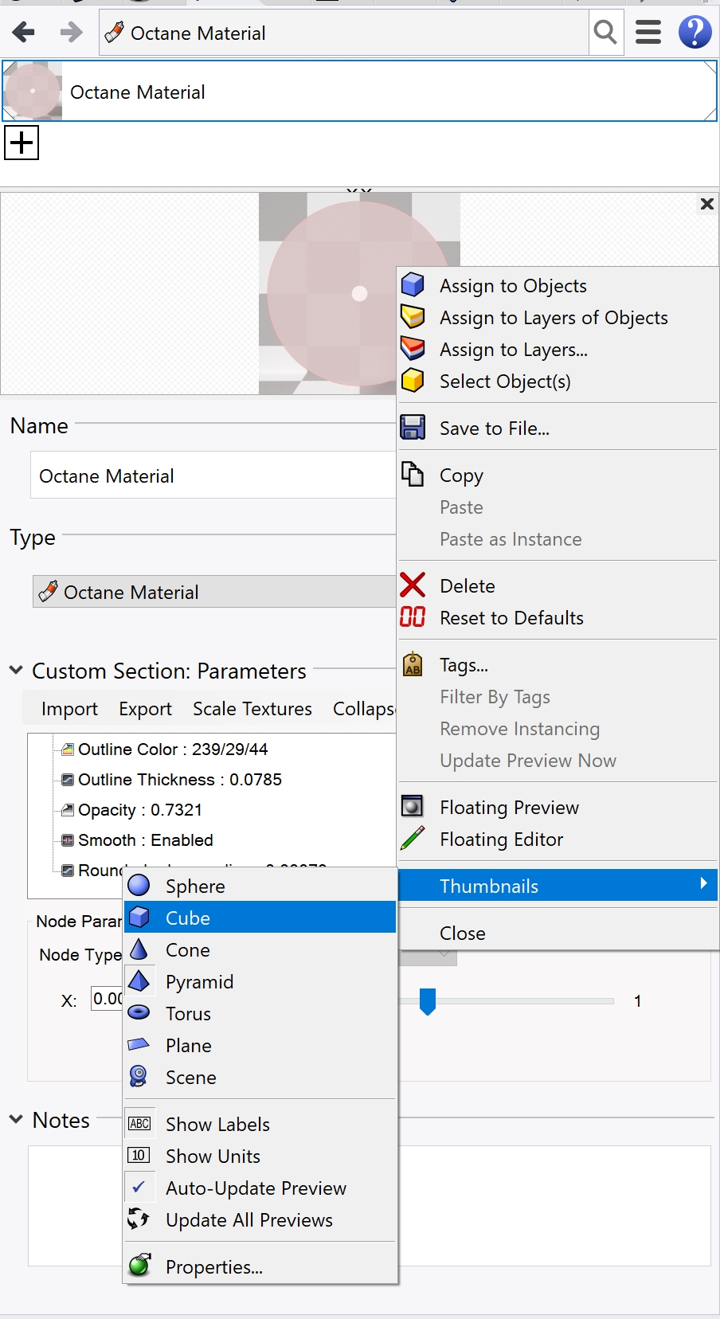Image resolution: width=720 pixels, height=1319 pixels.
Task: Click the Scale Textures button
Action: click(x=252, y=709)
